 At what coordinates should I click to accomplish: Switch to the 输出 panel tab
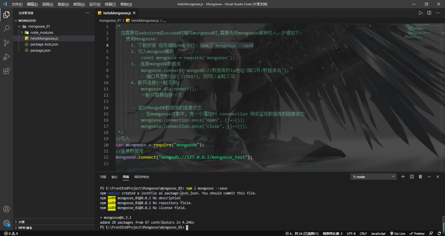point(114,177)
